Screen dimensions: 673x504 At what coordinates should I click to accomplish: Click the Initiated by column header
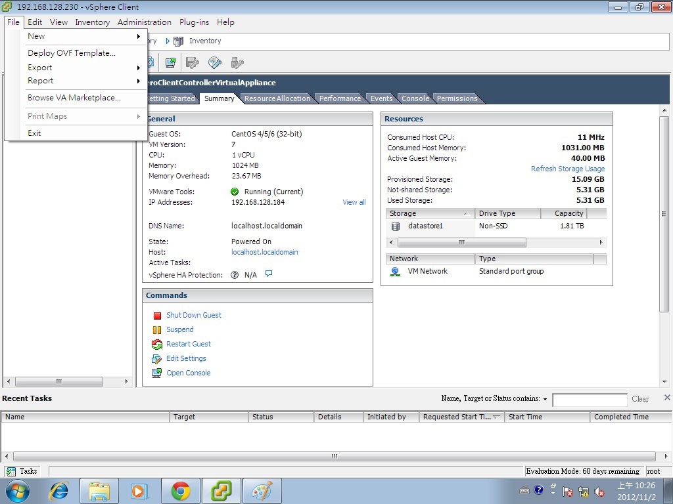(x=391, y=417)
